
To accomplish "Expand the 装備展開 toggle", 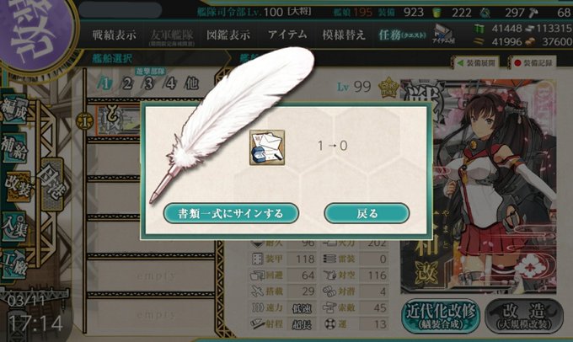I will [x=476, y=63].
